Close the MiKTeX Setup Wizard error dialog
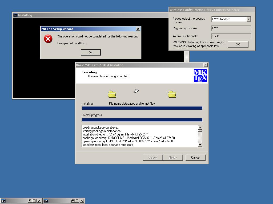Screen dimensions: 273x204 pyautogui.click(x=138, y=29)
